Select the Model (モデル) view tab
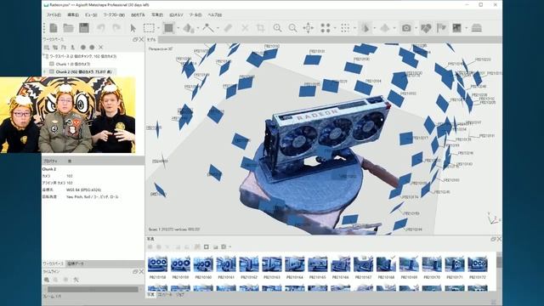 coord(151,40)
